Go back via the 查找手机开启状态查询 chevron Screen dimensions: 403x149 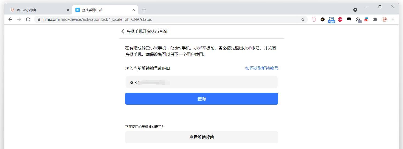pos(123,31)
